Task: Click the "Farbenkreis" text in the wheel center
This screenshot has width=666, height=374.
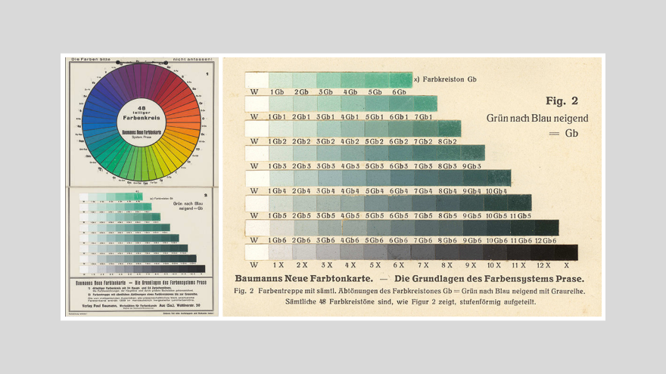Action: (x=142, y=118)
